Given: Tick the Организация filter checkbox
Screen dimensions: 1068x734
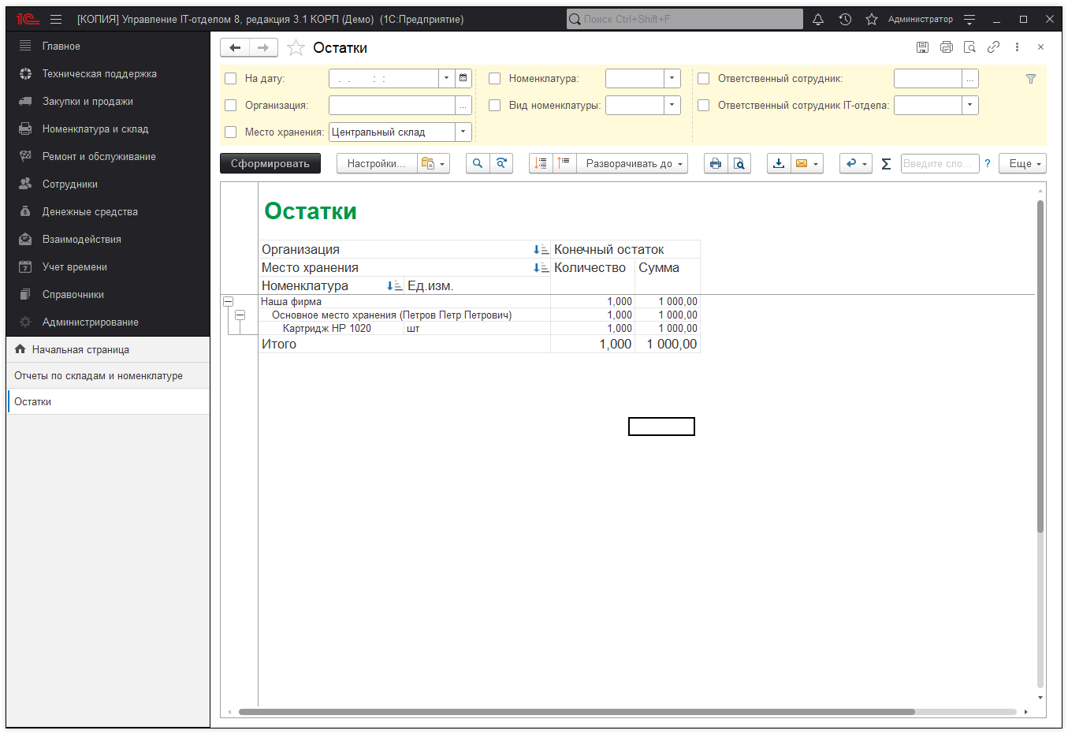Looking at the screenshot, I should [231, 105].
